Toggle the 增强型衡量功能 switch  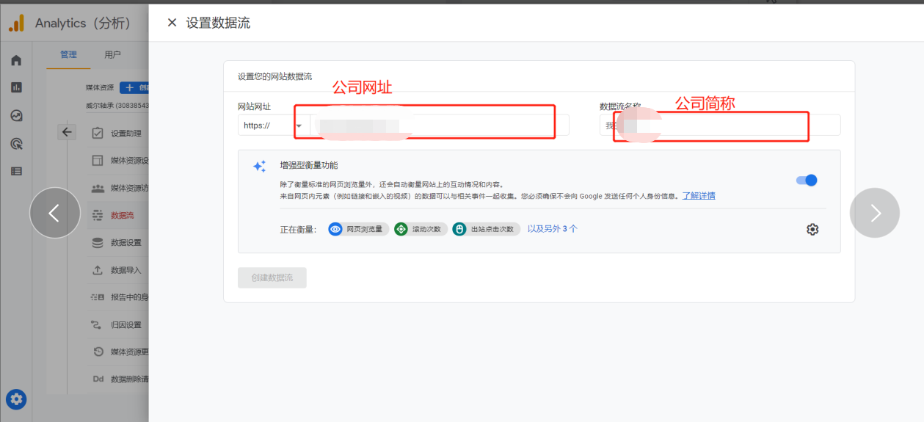[x=806, y=181]
